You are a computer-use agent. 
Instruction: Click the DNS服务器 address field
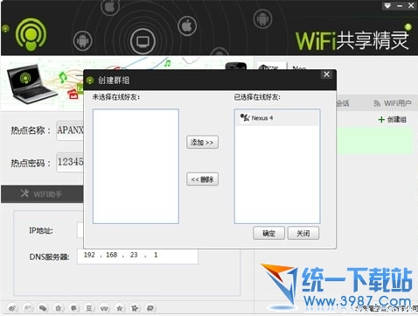click(x=137, y=256)
